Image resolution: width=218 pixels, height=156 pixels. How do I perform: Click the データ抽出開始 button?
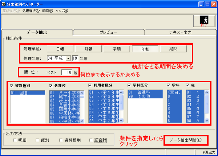(186, 140)
